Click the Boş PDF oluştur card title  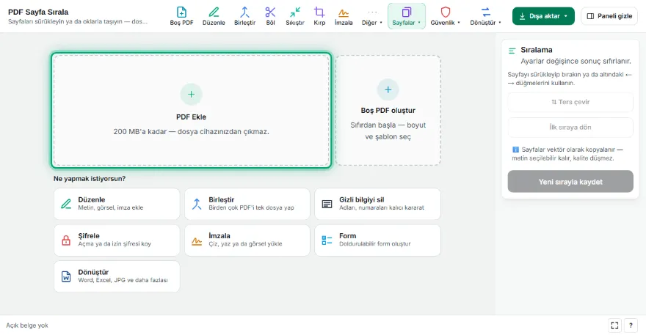click(388, 110)
